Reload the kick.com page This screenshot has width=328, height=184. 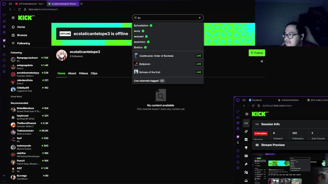click(19, 9)
